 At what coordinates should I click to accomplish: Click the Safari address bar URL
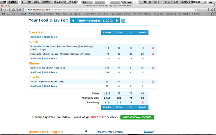pos(60,10)
